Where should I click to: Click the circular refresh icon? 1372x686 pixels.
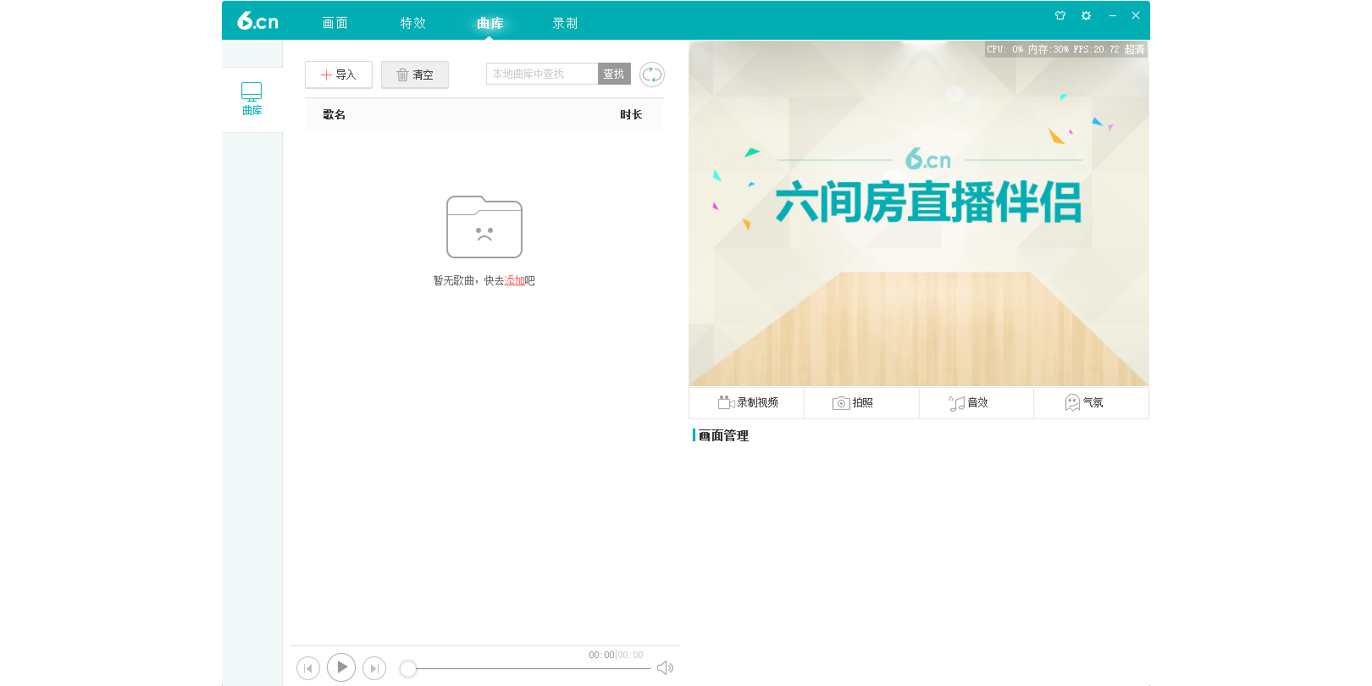point(652,75)
